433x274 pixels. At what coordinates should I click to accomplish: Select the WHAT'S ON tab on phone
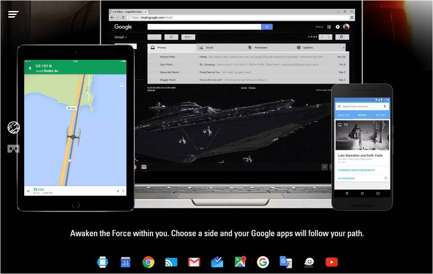click(344, 115)
